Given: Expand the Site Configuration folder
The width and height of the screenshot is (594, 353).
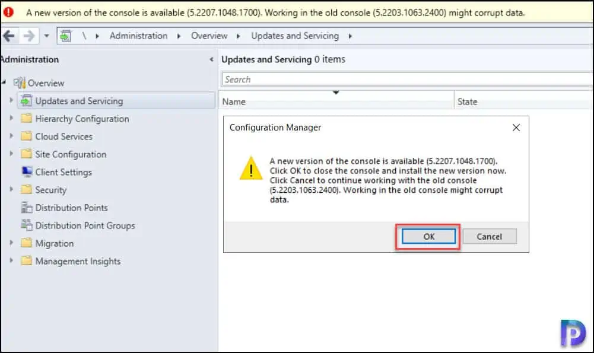Looking at the screenshot, I should tap(11, 154).
